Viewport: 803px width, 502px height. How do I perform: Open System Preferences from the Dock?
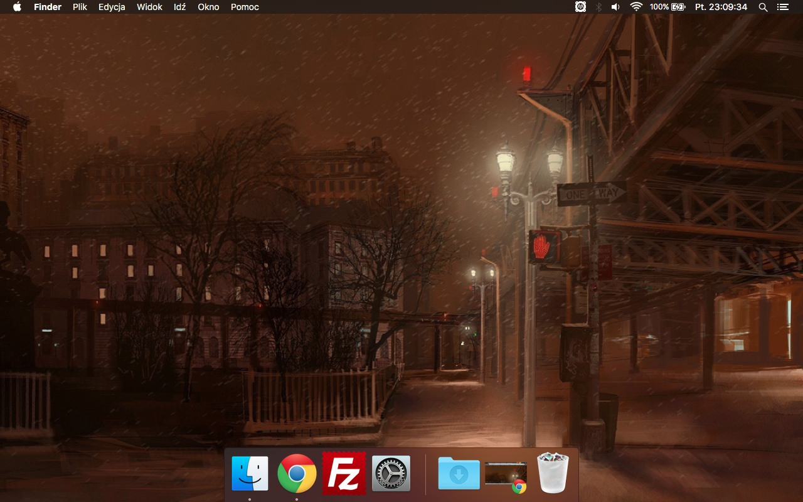391,473
